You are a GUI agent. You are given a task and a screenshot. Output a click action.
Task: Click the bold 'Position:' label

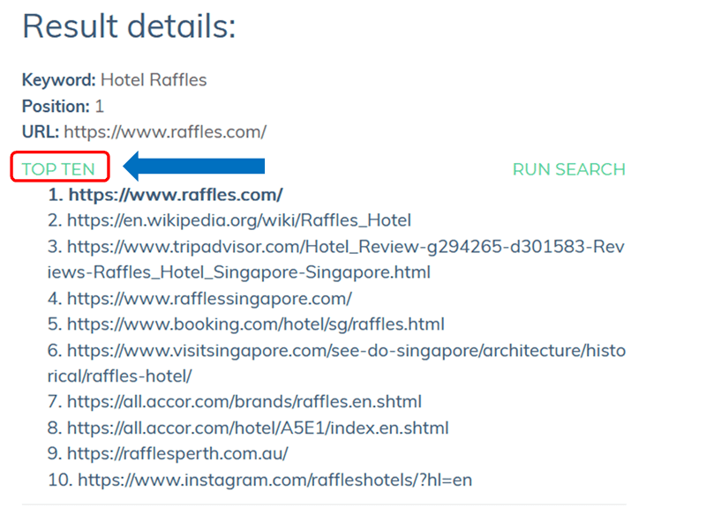click(56, 107)
